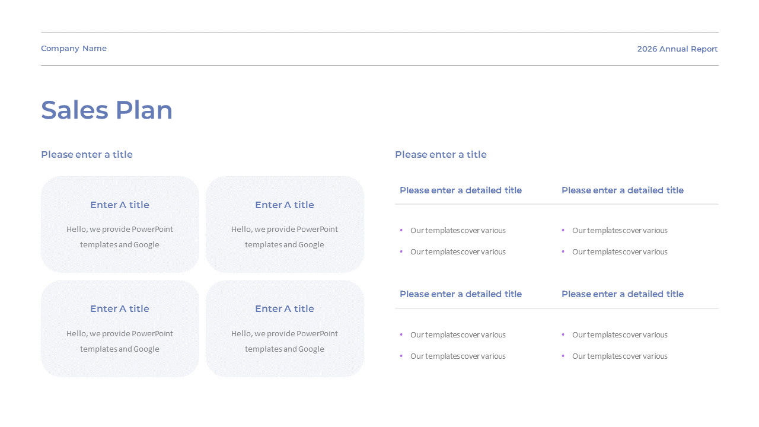The width and height of the screenshot is (759, 427).
Task: Select the Sales Plan slide title
Action: click(107, 110)
